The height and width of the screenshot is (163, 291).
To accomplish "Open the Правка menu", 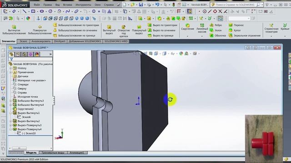I will click(x=47, y=5).
